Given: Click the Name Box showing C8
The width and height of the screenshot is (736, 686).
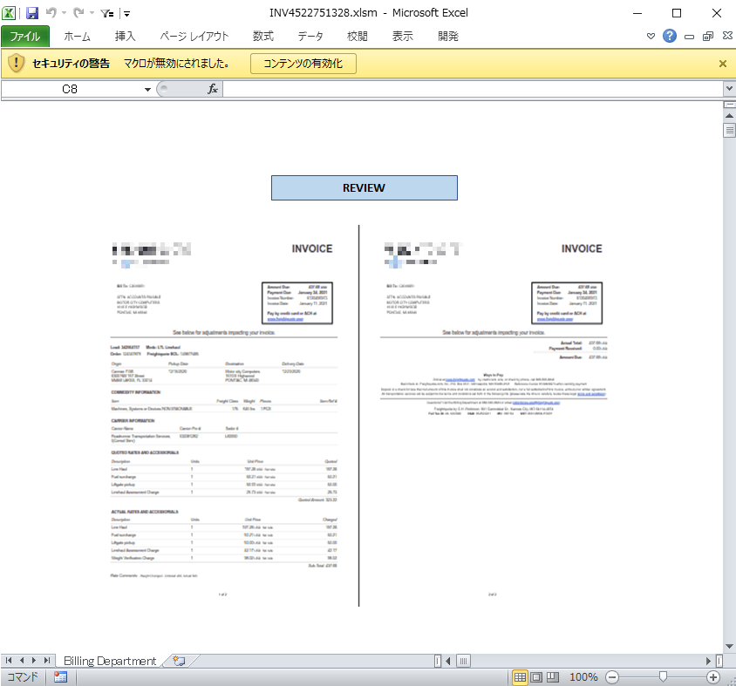Looking at the screenshot, I should [71, 89].
